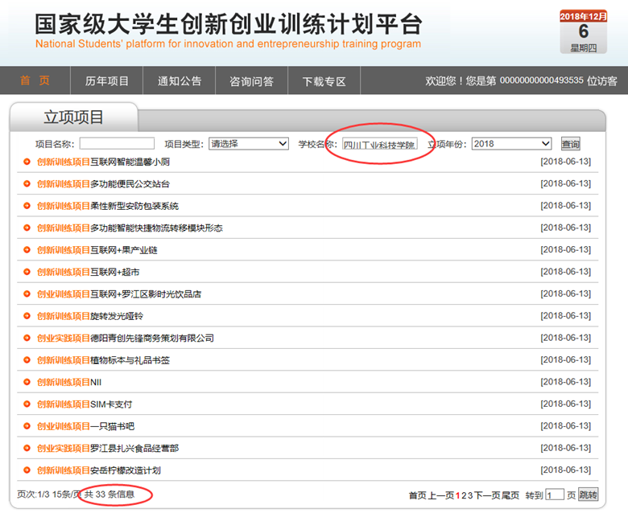Open the 立项年份 dropdown showing 2018

[x=510, y=144]
